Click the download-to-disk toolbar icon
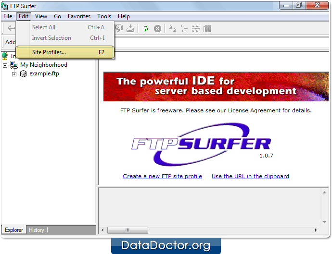The width and height of the screenshot is (332, 254). (x=130, y=28)
